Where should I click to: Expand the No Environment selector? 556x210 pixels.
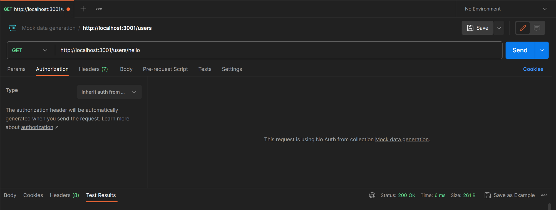(506, 9)
